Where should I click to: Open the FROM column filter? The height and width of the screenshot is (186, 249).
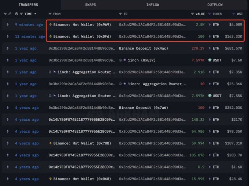(x=50, y=14)
